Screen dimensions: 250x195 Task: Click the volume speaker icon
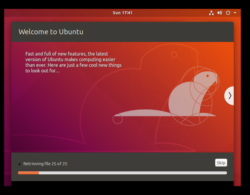point(220,13)
